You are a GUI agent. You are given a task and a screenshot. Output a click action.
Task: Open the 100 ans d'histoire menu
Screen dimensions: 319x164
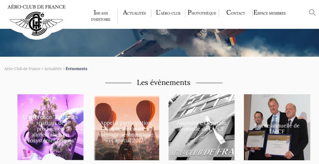[101, 16]
